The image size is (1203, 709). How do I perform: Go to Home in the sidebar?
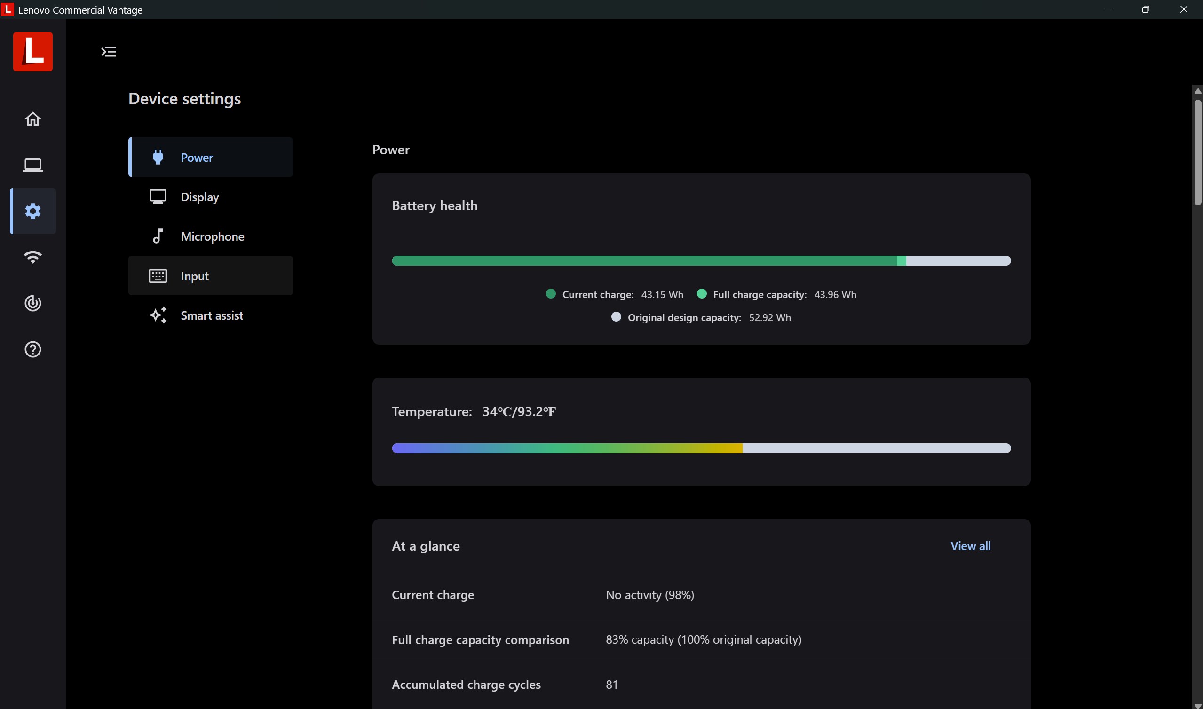pos(32,118)
